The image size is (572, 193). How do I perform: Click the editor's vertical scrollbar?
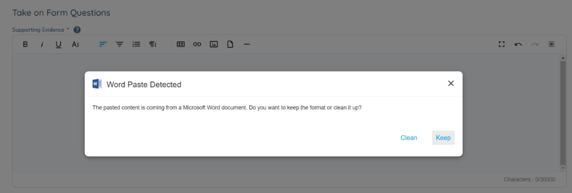tap(563, 112)
